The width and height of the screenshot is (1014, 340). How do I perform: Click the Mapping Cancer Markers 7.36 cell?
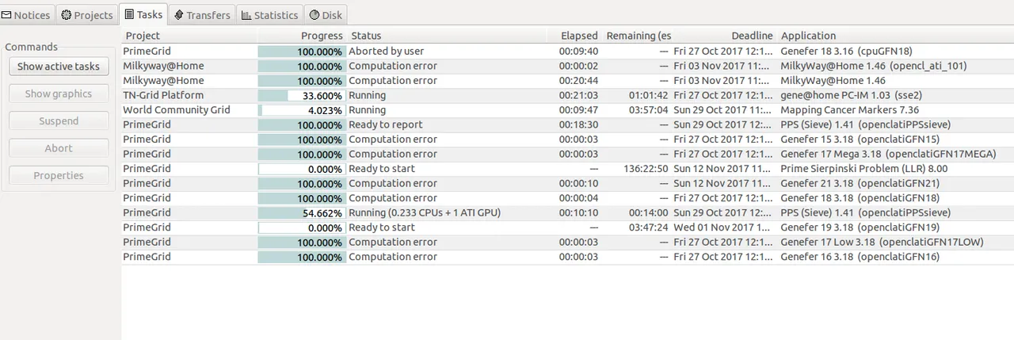[x=850, y=110]
